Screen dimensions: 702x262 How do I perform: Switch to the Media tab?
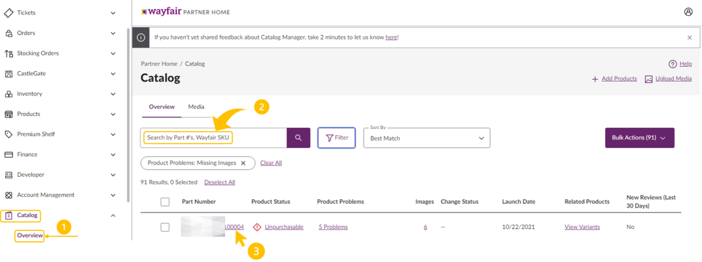point(196,106)
